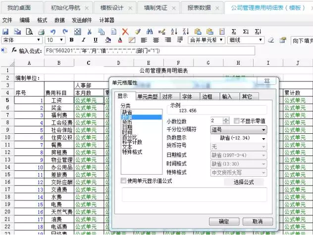Click the font color A icon
The height and width of the screenshot is (235, 313).
coord(120,40)
